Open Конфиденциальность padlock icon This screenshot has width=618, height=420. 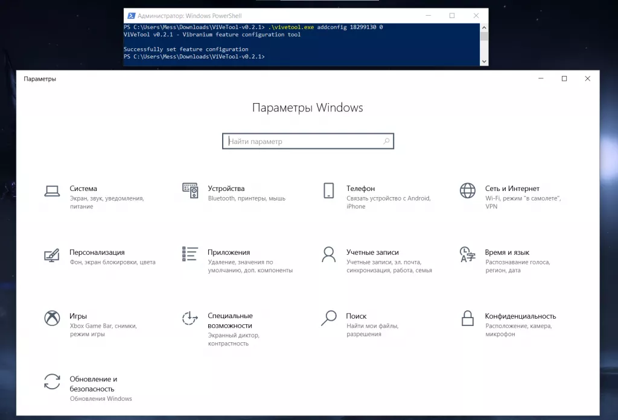click(467, 318)
